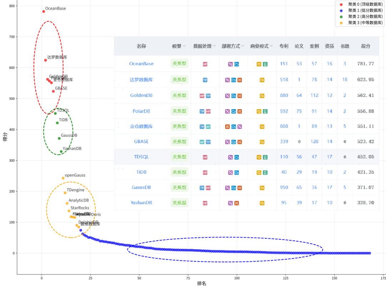Click the 专利 column header

click(x=284, y=46)
